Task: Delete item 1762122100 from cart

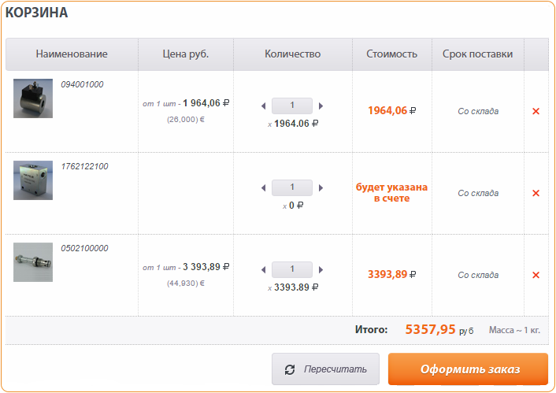Action: tap(536, 193)
